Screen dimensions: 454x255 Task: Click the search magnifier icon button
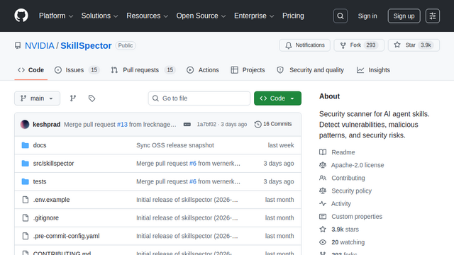(x=340, y=16)
